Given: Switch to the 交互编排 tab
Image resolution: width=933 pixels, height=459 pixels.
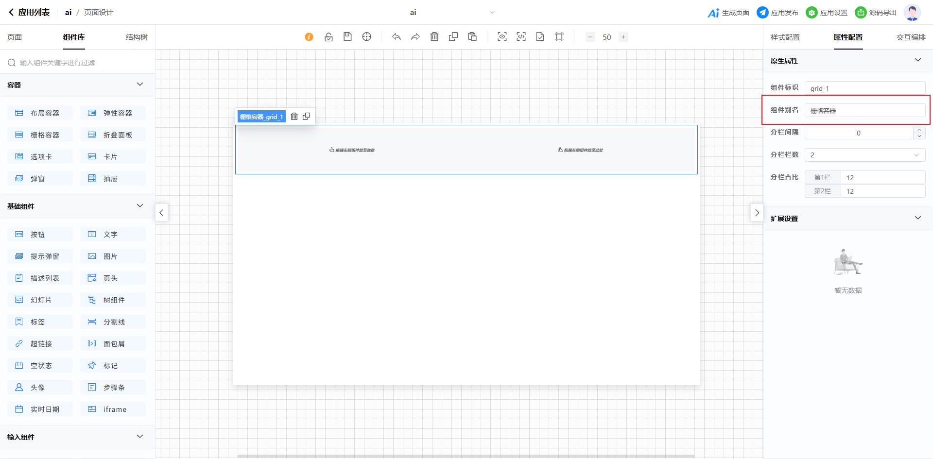Looking at the screenshot, I should 911,37.
